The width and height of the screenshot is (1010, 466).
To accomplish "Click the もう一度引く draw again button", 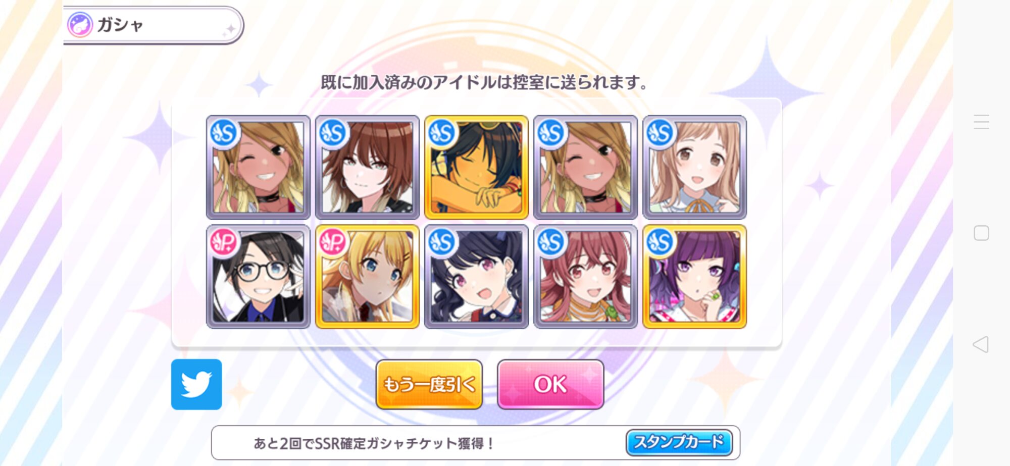I will click(x=429, y=384).
